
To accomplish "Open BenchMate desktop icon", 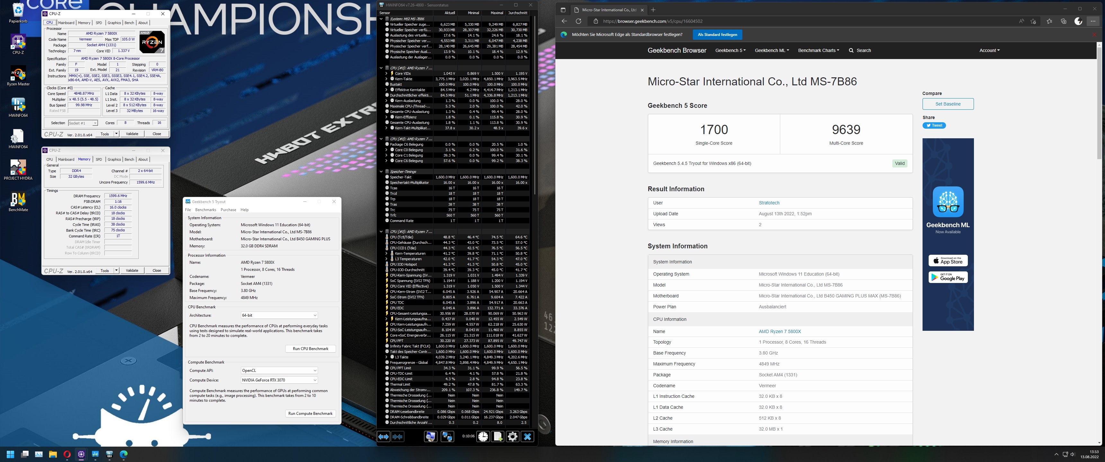I will point(18,201).
